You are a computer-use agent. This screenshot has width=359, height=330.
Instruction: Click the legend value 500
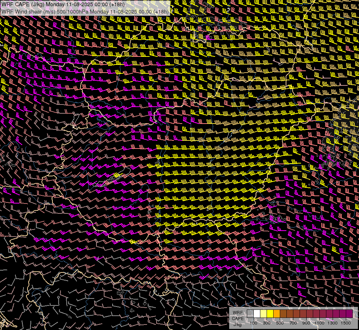click(x=280, y=323)
